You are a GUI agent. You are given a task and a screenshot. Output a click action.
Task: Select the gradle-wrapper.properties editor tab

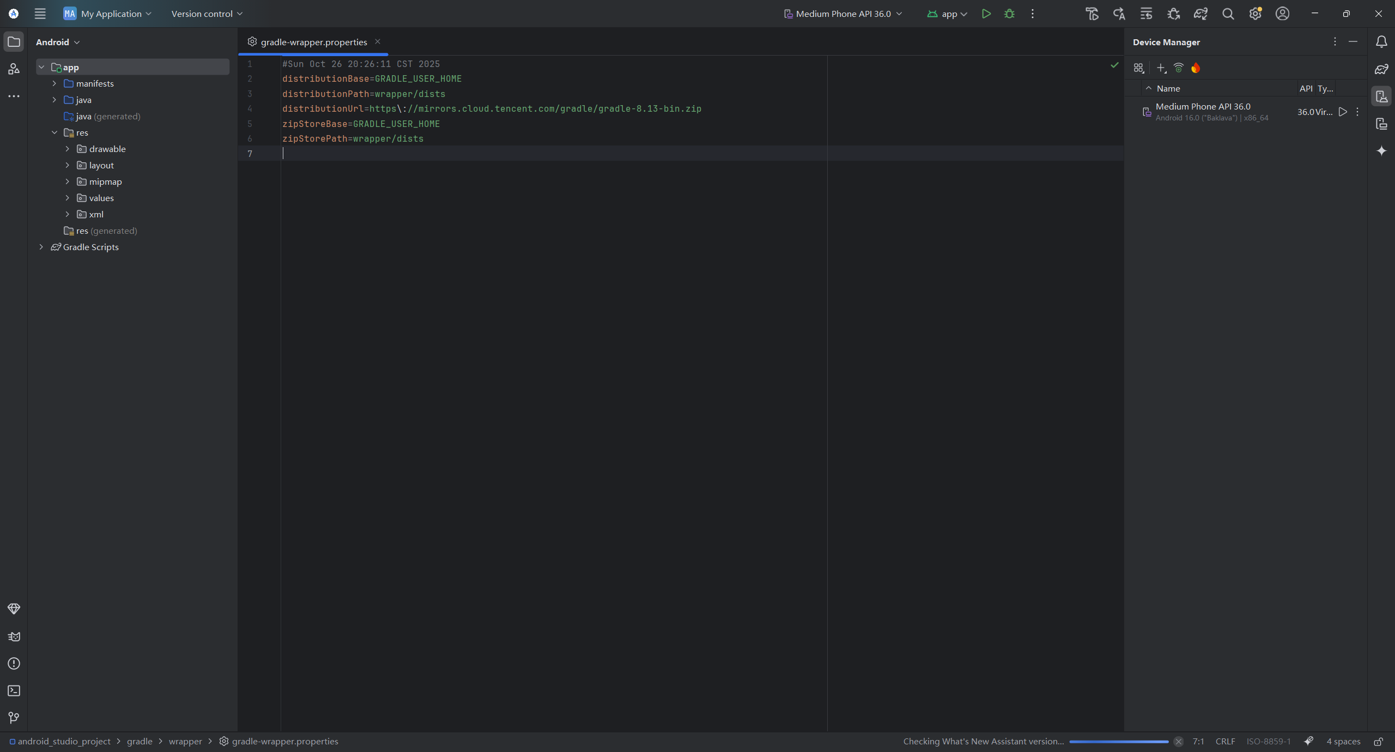pos(313,42)
